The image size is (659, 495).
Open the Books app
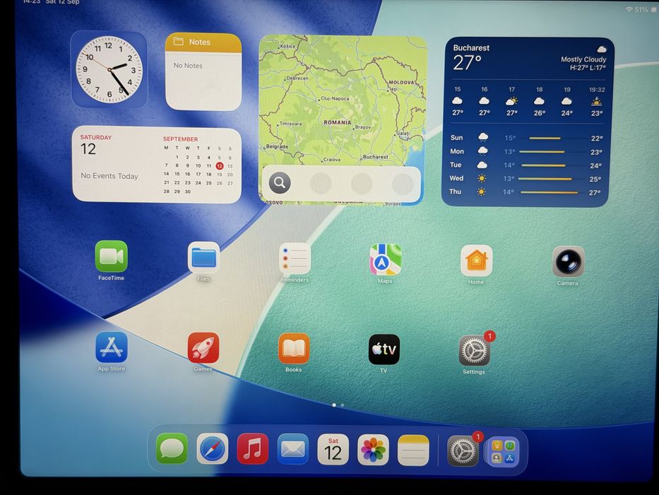coord(294,349)
